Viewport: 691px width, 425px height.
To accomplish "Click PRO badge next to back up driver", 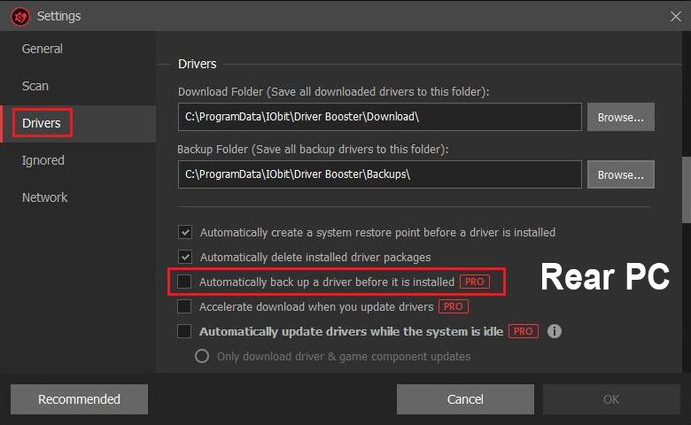I will (x=475, y=282).
